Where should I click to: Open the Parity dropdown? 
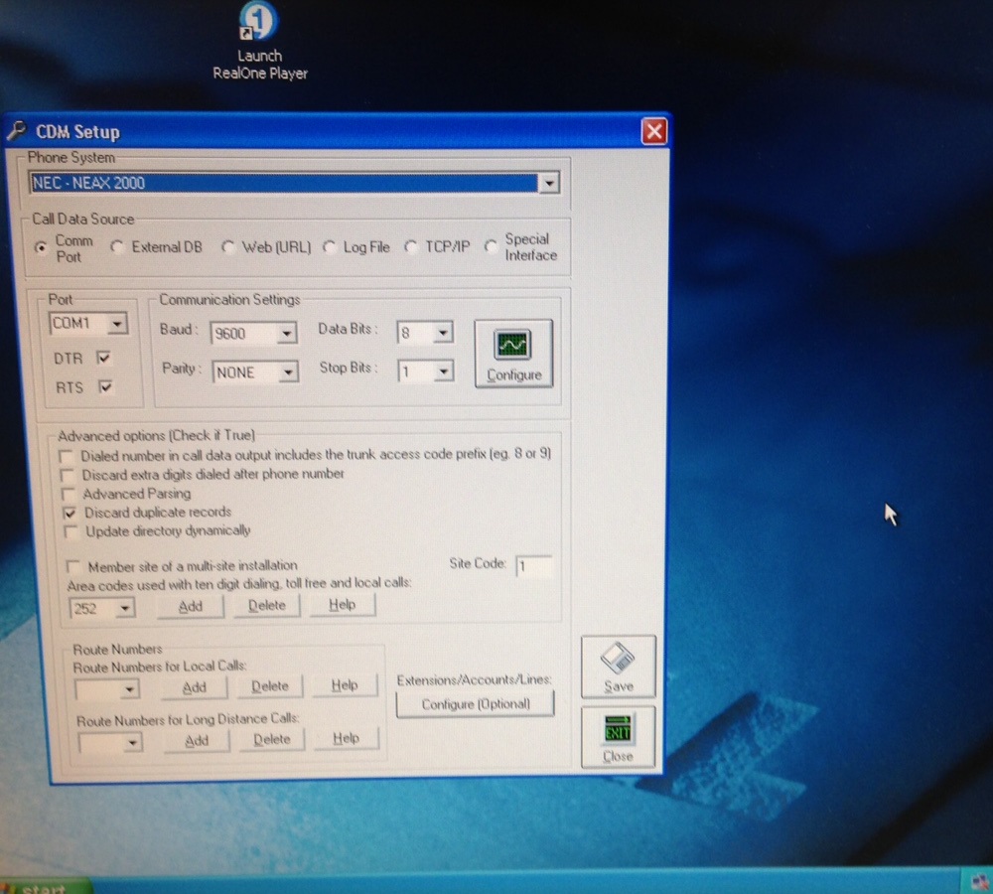[x=286, y=372]
